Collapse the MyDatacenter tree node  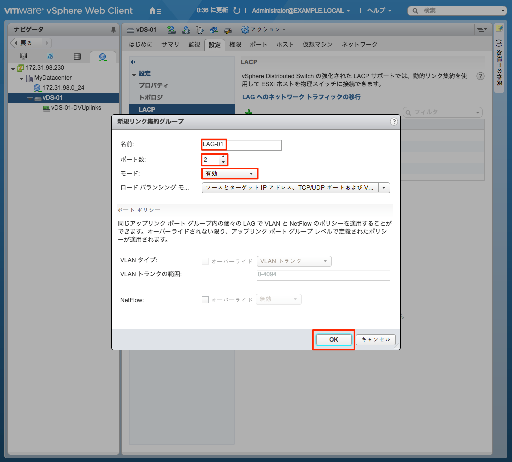tap(21, 78)
